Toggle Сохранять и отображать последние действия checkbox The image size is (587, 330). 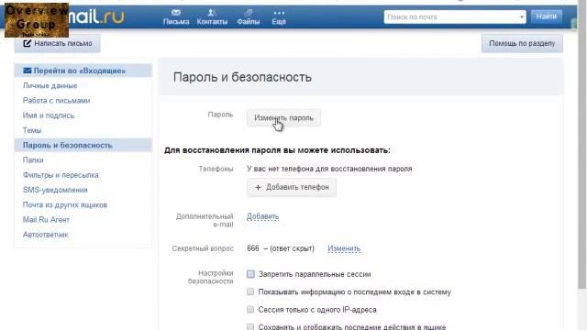pos(250,326)
